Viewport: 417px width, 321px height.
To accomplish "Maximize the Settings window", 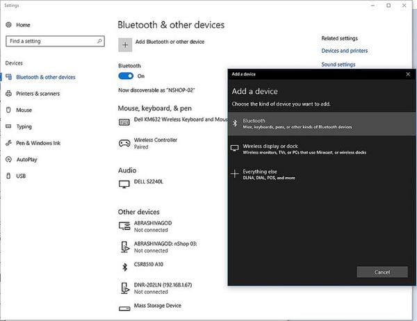I will [389, 6].
